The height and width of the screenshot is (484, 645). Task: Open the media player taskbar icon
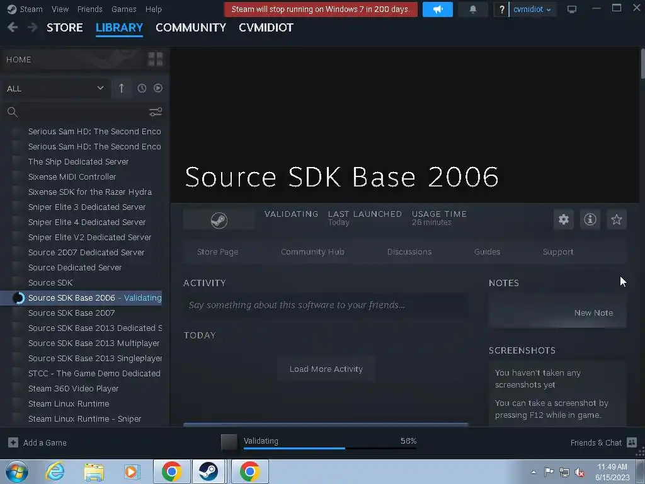(x=132, y=471)
